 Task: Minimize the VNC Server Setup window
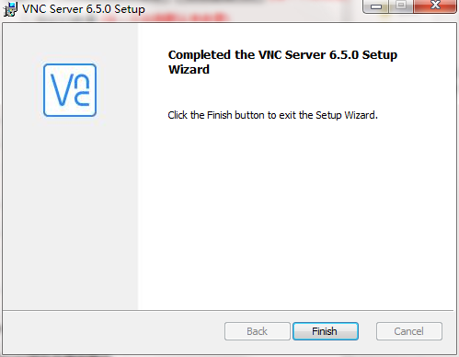376,6
